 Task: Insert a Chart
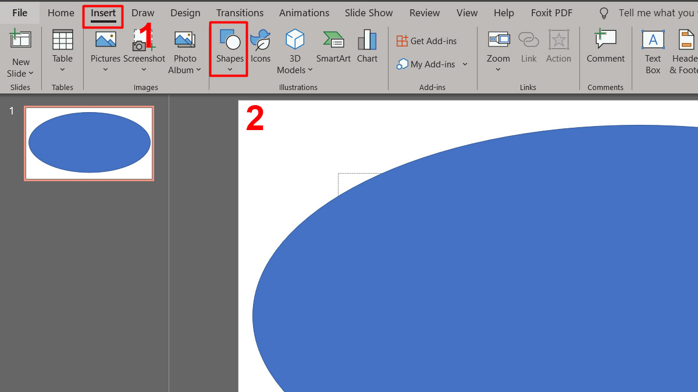367,49
